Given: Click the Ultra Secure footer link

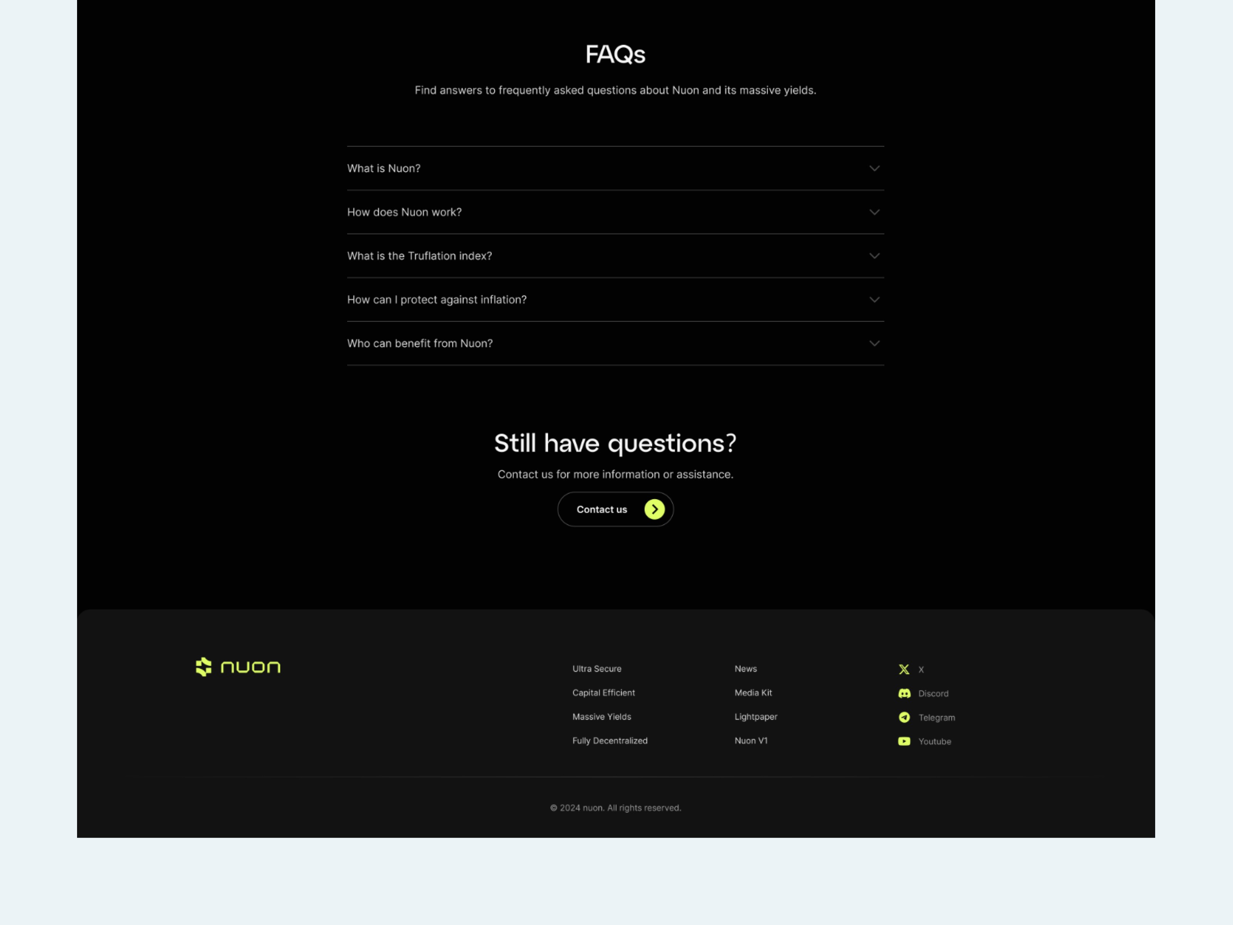Looking at the screenshot, I should [596, 668].
